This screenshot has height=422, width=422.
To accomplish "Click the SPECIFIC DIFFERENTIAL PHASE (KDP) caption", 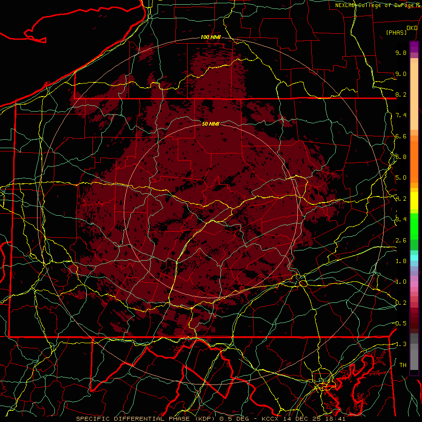I will (146, 419).
